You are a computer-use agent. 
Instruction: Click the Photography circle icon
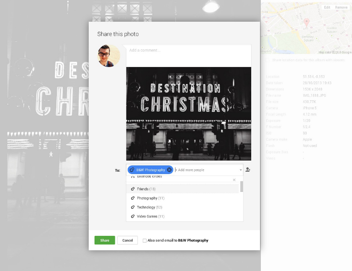[x=133, y=198]
